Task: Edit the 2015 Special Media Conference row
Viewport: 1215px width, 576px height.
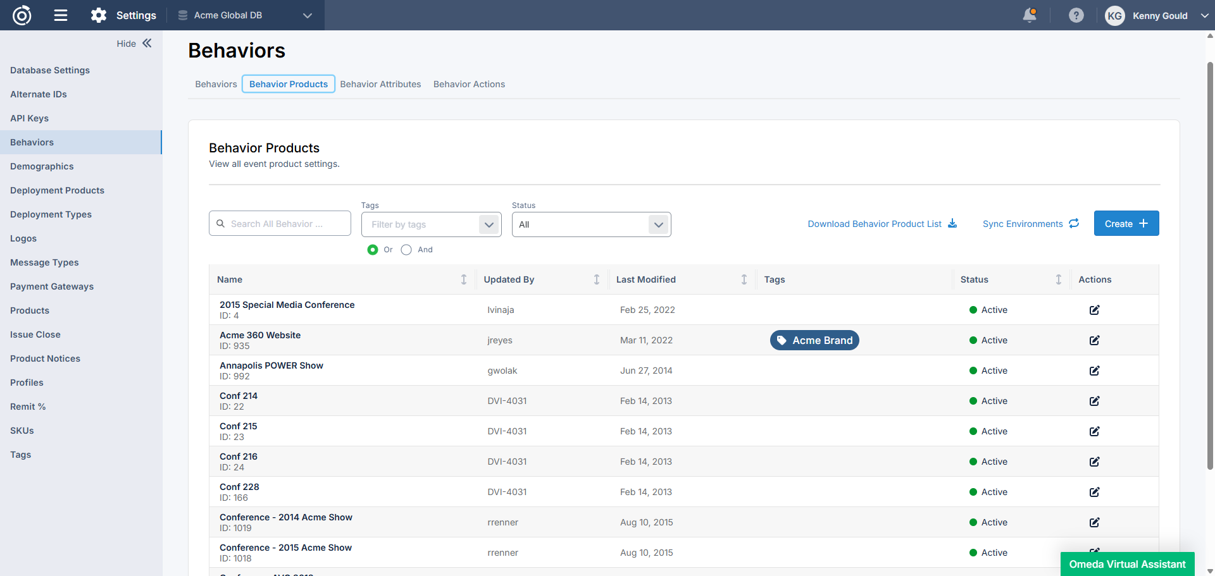Action: pos(1094,310)
